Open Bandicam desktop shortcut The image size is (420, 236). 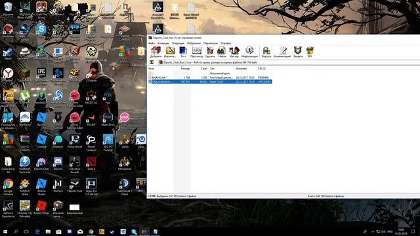8,31
